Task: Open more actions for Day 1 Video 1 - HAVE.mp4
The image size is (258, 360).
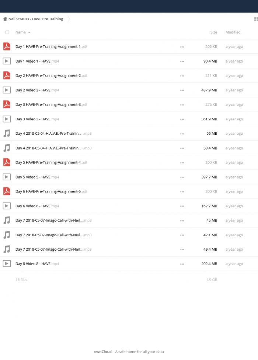Action: [182, 61]
